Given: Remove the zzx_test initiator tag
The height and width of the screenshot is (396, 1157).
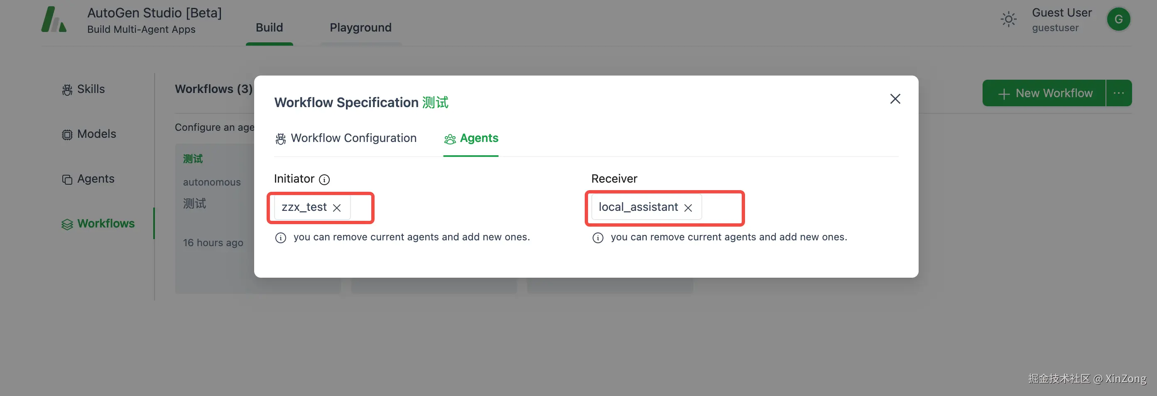Looking at the screenshot, I should pyautogui.click(x=337, y=208).
